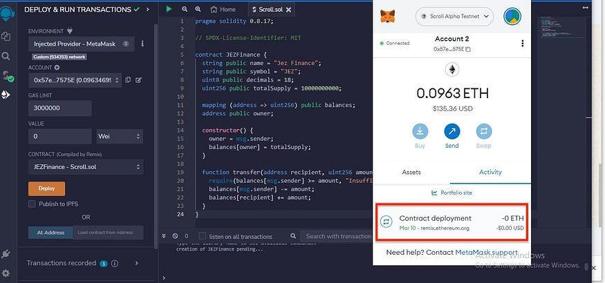Open the Contract deployment transaction entry
The height and width of the screenshot is (283, 605).
(452, 222)
